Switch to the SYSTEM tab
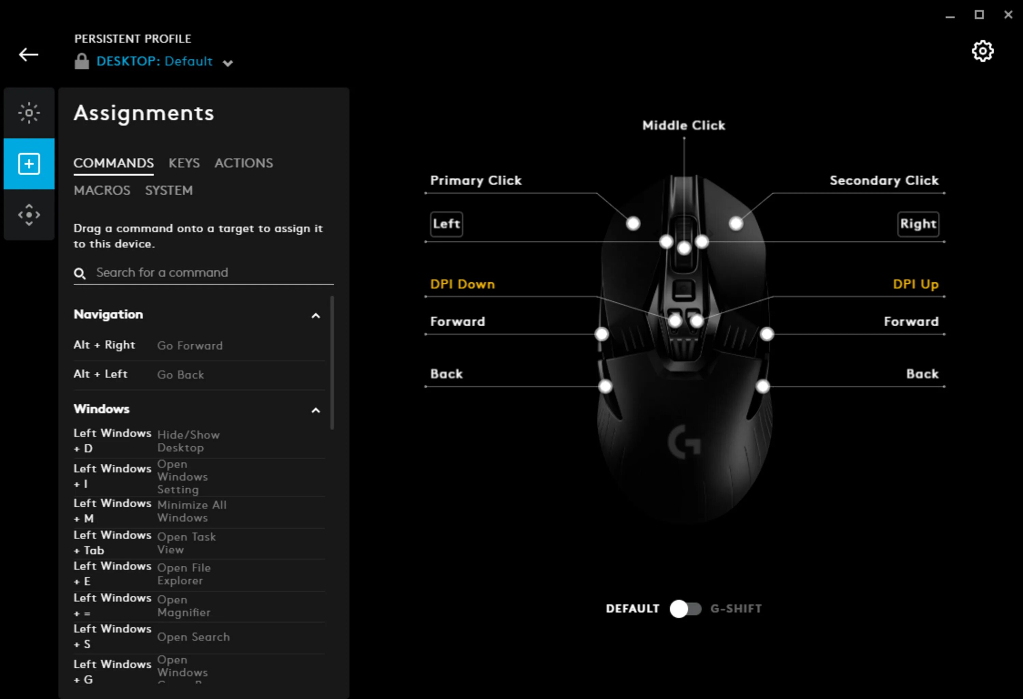The image size is (1023, 699). click(x=168, y=191)
